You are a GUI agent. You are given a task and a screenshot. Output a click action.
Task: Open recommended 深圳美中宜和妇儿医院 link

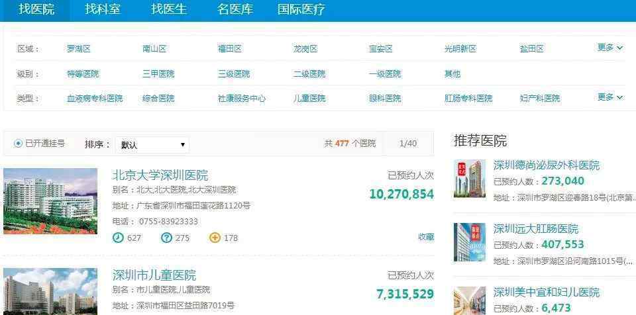(547, 292)
